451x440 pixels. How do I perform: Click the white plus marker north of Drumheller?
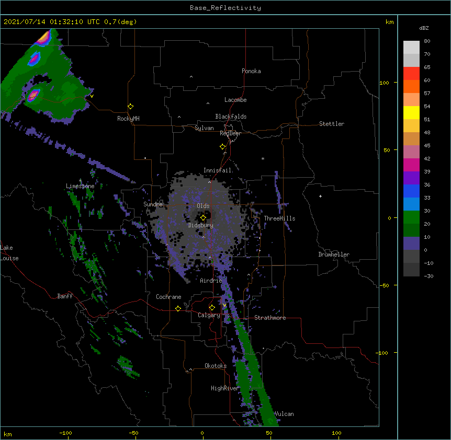pos(320,196)
